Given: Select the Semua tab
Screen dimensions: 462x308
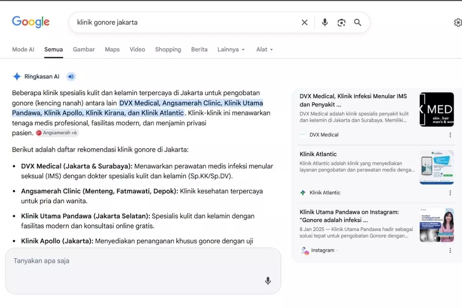Looking at the screenshot, I should pos(54,49).
